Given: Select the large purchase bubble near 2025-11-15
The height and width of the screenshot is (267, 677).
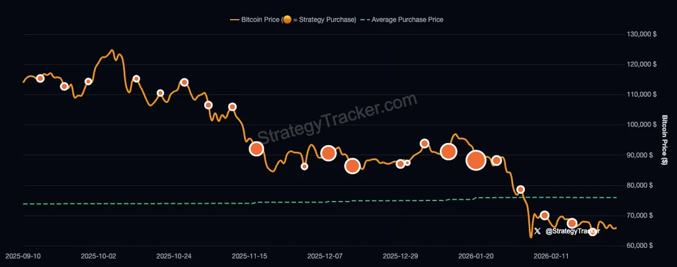Looking at the screenshot, I should click(x=257, y=148).
